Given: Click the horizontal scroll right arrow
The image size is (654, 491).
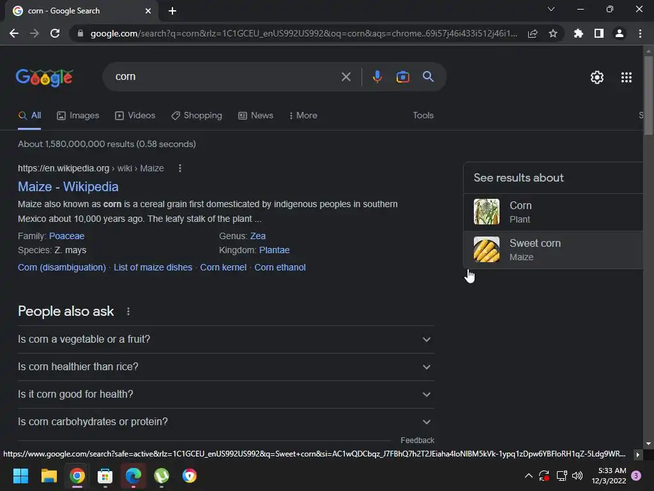Looking at the screenshot, I should pyautogui.click(x=638, y=455).
